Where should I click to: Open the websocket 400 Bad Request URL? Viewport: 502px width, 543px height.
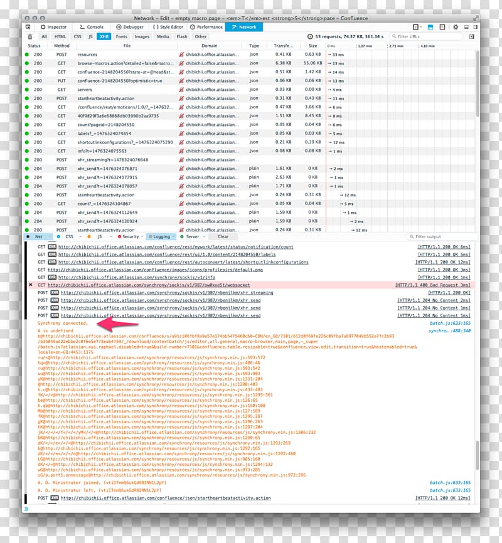pos(149,285)
